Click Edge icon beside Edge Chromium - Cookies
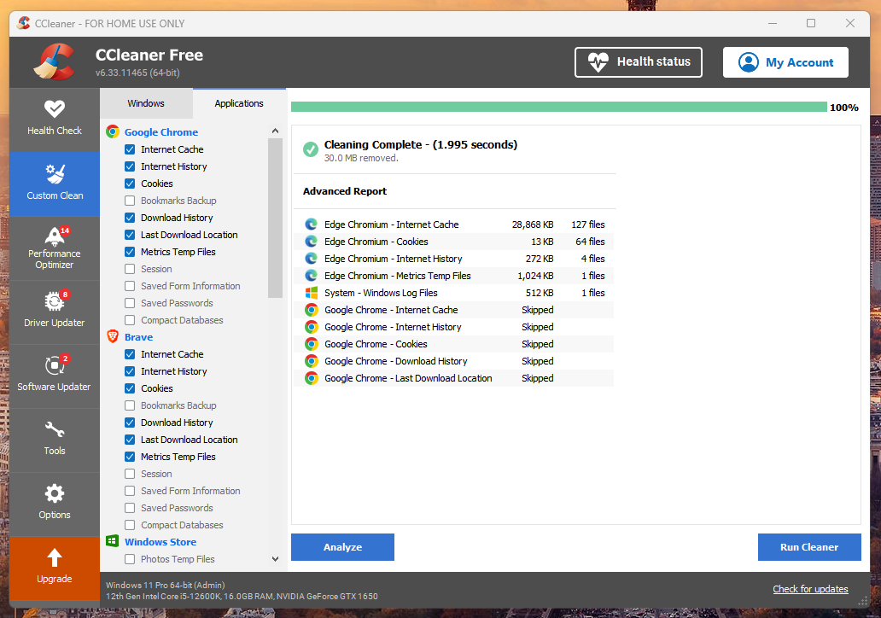The width and height of the screenshot is (881, 618). (312, 241)
